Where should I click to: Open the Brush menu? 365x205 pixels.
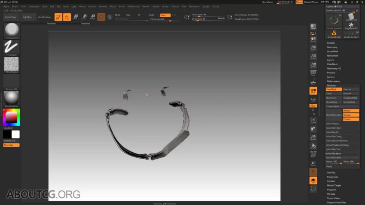pyautogui.click(x=15, y=6)
